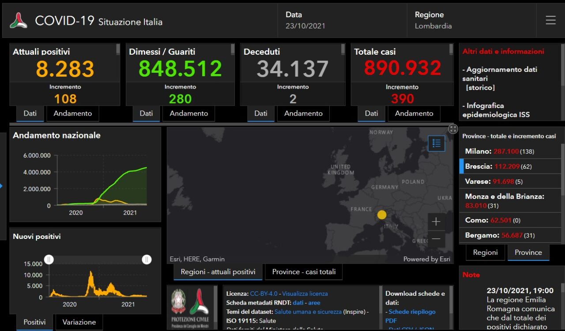Screen dimensions: 565x331
Task: Open the hamburger menu in header
Action: coord(550,20)
